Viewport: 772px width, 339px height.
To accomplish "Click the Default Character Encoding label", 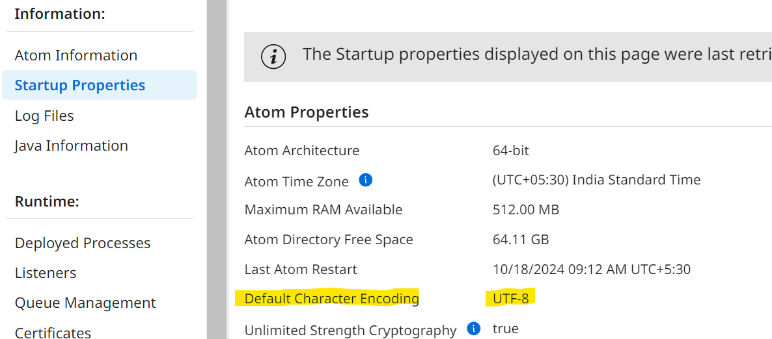I will click(x=332, y=299).
